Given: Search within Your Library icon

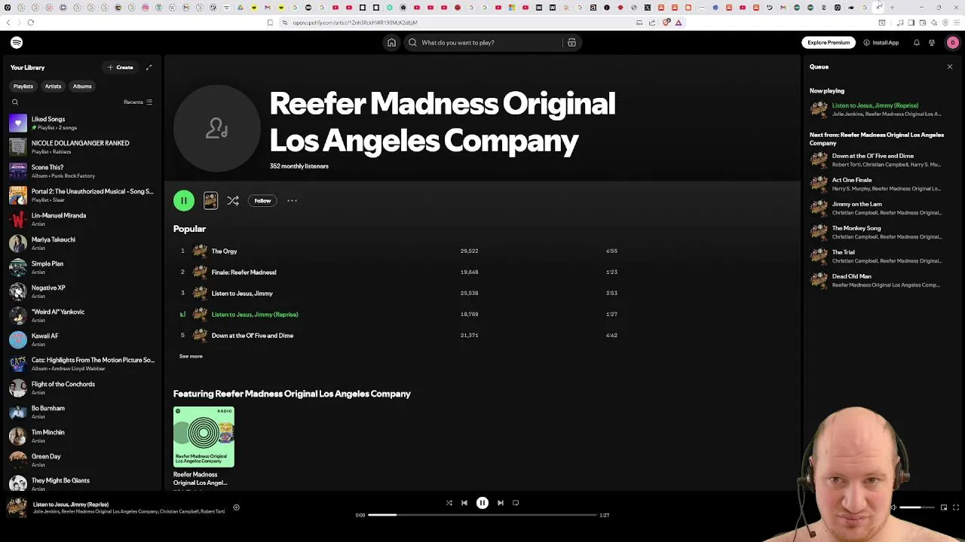Looking at the screenshot, I should 15,102.
